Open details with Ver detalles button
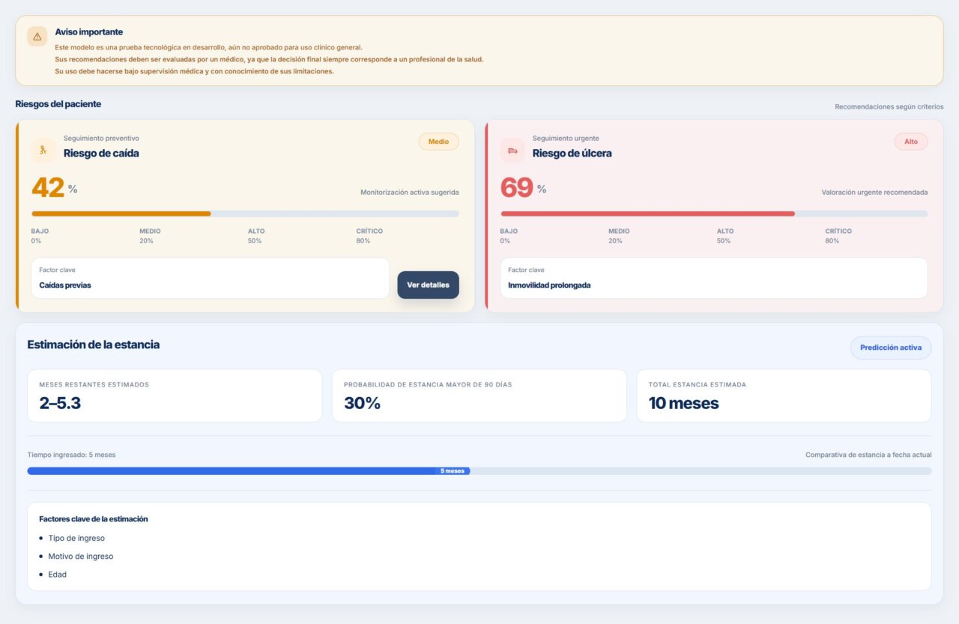 (428, 285)
